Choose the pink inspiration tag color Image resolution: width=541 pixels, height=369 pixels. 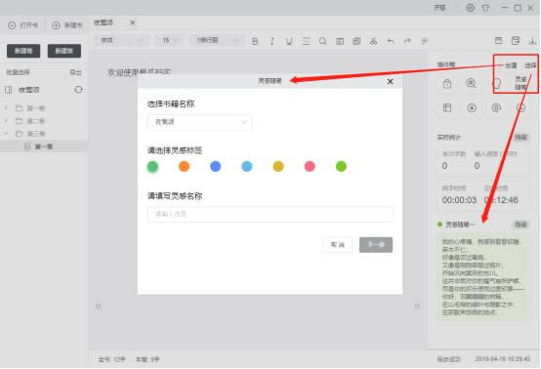point(310,167)
